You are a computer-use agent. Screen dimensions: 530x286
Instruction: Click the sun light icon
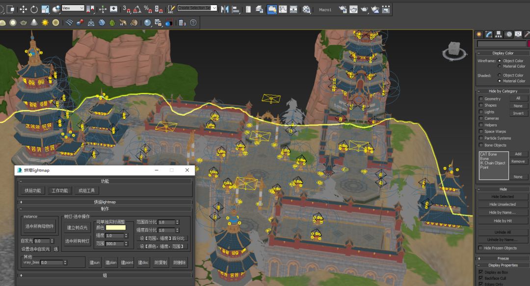tap(45, 23)
